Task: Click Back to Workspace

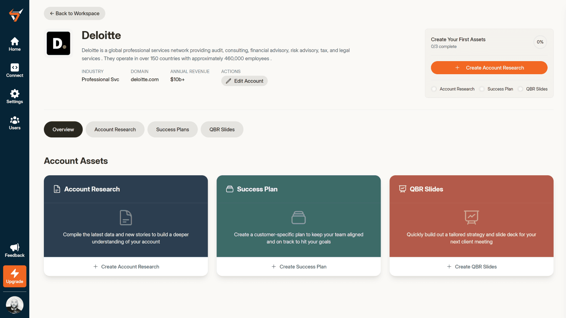Action: 75,13
